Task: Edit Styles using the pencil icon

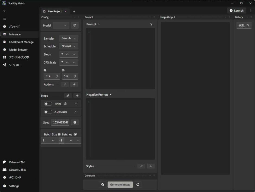Action: point(141,166)
